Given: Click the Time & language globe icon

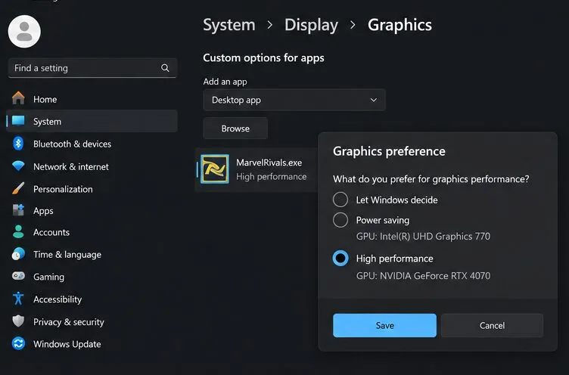Looking at the screenshot, I should point(18,254).
